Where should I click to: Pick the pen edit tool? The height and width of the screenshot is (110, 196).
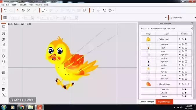coord(29,10)
